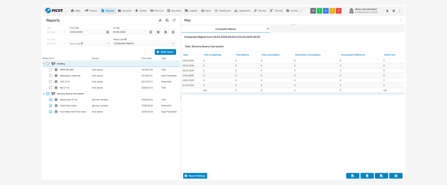
Task: Click the info icon beside Diesel tank 20 m3
Action: [x=56, y=100]
